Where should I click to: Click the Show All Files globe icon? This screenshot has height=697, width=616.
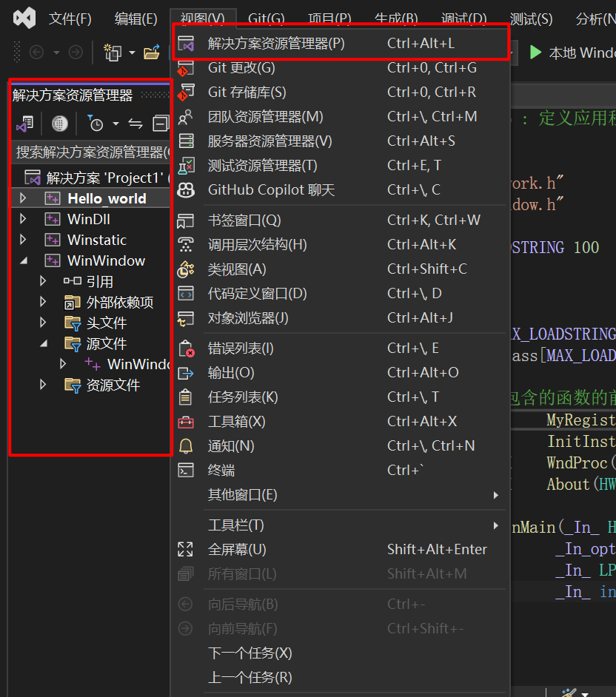point(60,124)
